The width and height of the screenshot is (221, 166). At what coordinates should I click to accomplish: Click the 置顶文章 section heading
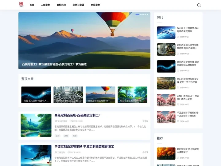[28, 79]
